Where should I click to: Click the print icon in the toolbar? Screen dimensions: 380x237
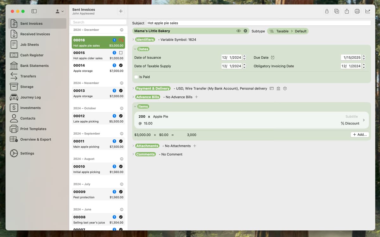click(357, 11)
